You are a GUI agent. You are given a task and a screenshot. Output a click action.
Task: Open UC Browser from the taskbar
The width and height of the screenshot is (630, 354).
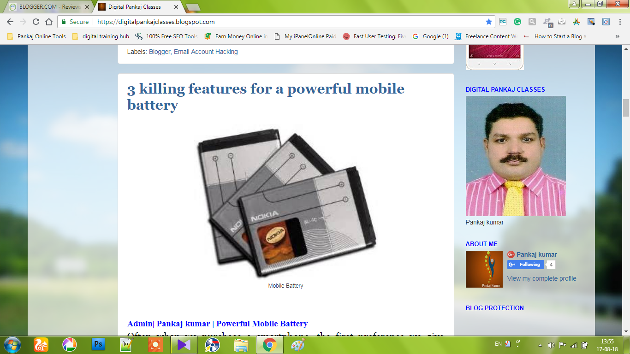coord(41,345)
